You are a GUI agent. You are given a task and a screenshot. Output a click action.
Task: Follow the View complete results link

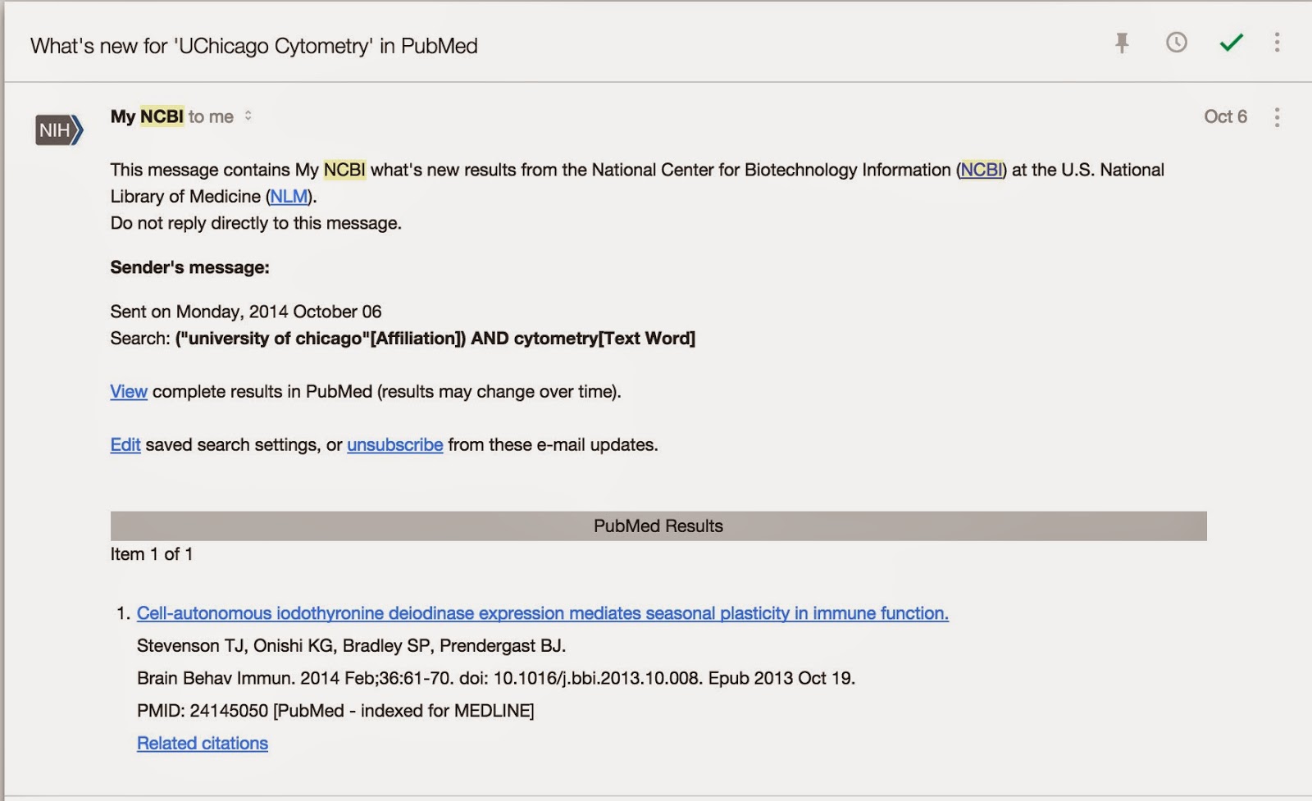[129, 392]
